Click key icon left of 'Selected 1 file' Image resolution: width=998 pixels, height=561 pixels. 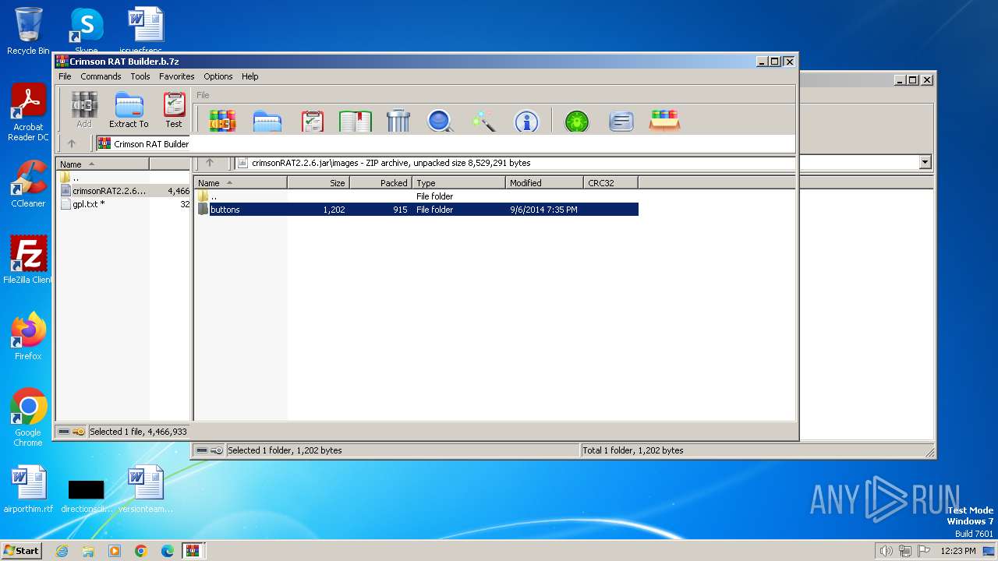79,432
